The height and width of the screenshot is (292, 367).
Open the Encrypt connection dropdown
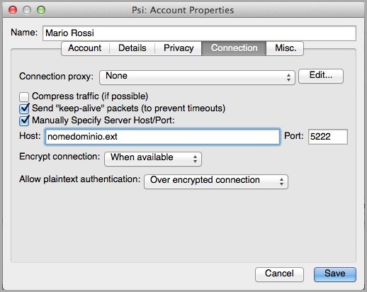153,159
